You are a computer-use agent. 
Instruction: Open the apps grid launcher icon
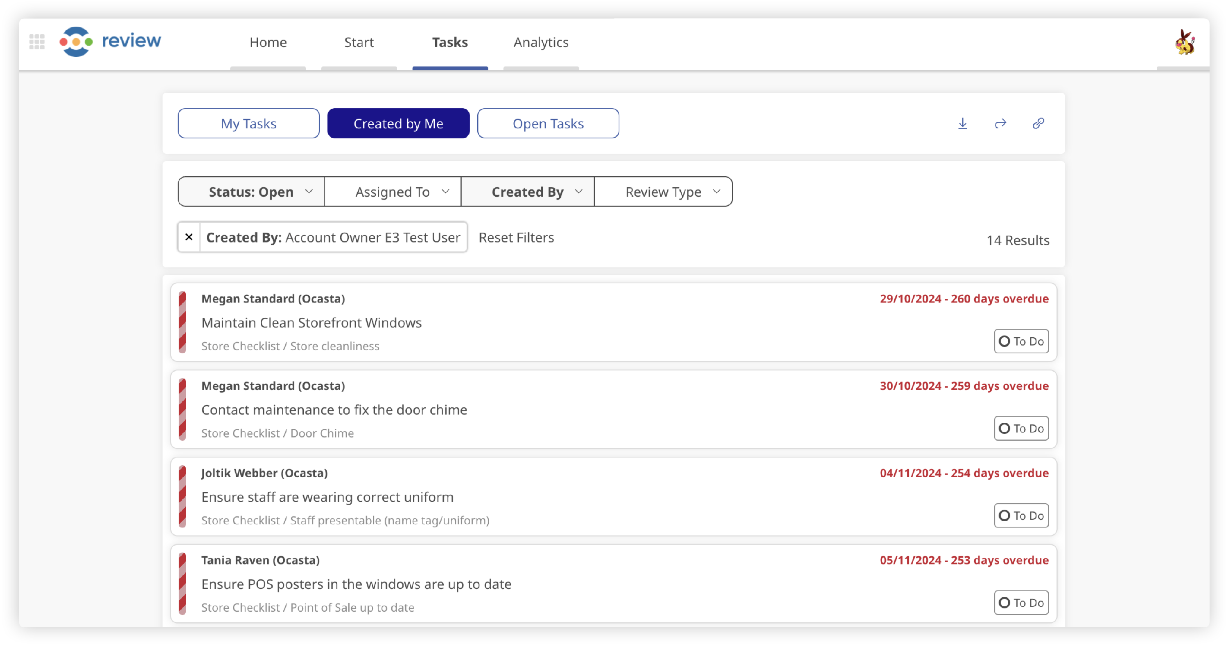pyautogui.click(x=37, y=42)
